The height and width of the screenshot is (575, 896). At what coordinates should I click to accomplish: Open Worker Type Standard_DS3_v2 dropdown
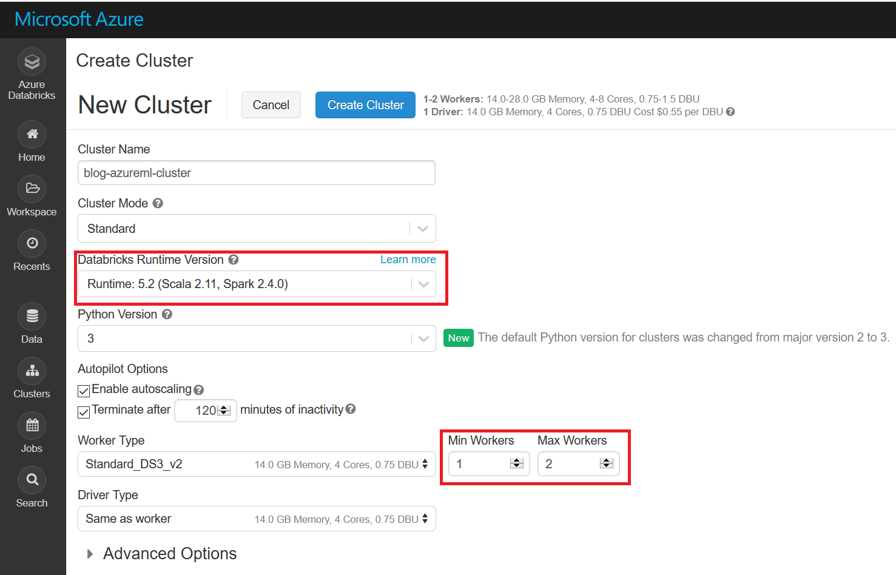[257, 464]
